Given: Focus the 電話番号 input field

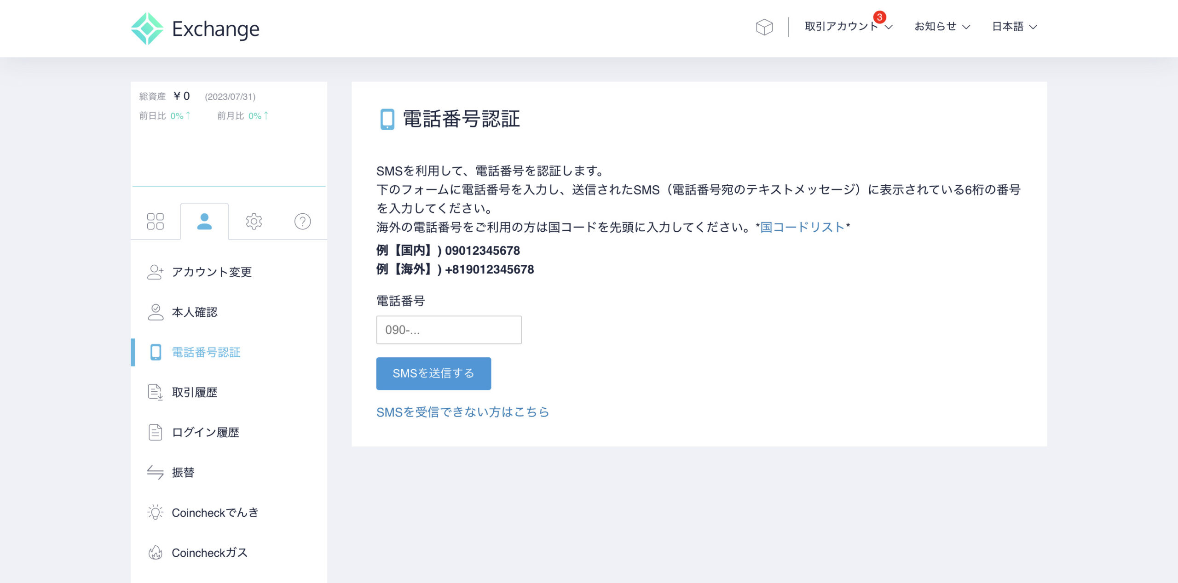Looking at the screenshot, I should [449, 330].
